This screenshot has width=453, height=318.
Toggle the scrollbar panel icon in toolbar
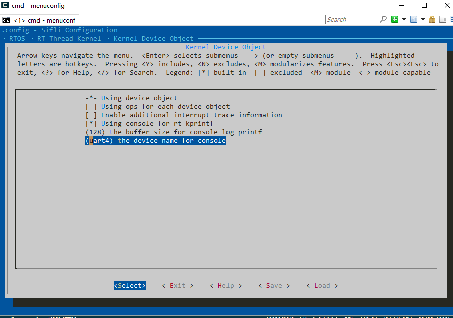[x=443, y=20]
